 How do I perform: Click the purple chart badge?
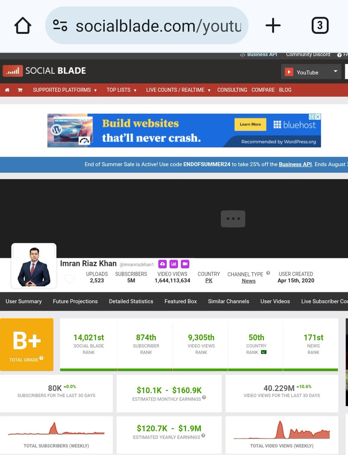tap(173, 264)
